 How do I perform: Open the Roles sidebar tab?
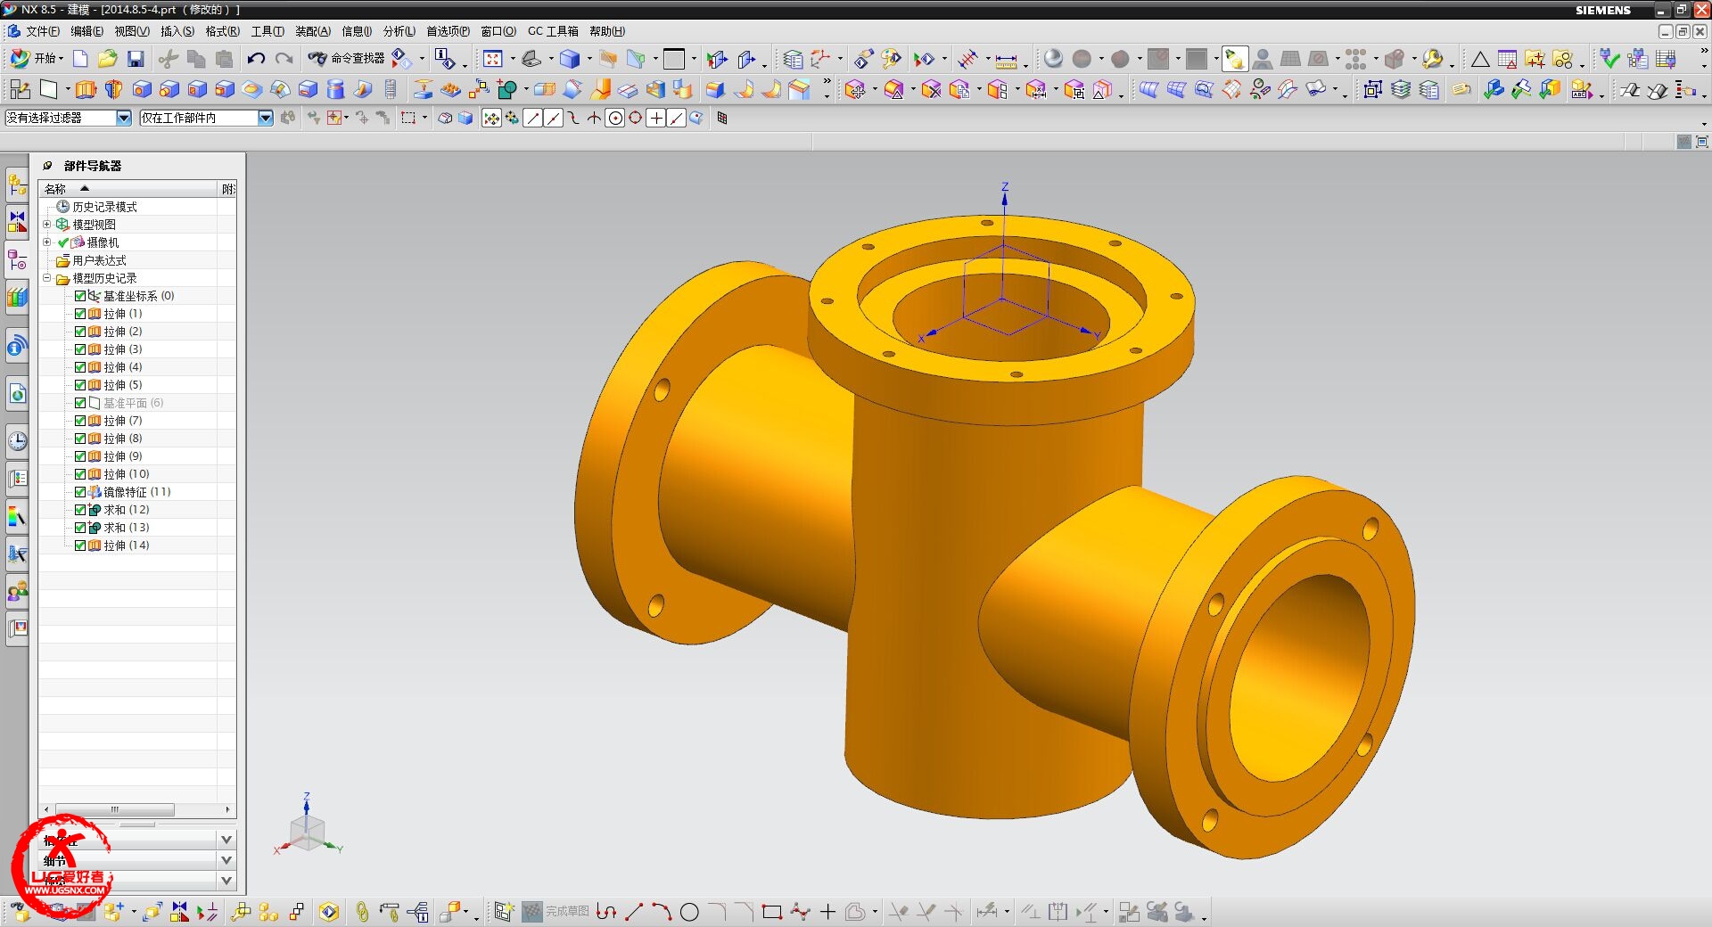click(x=17, y=590)
